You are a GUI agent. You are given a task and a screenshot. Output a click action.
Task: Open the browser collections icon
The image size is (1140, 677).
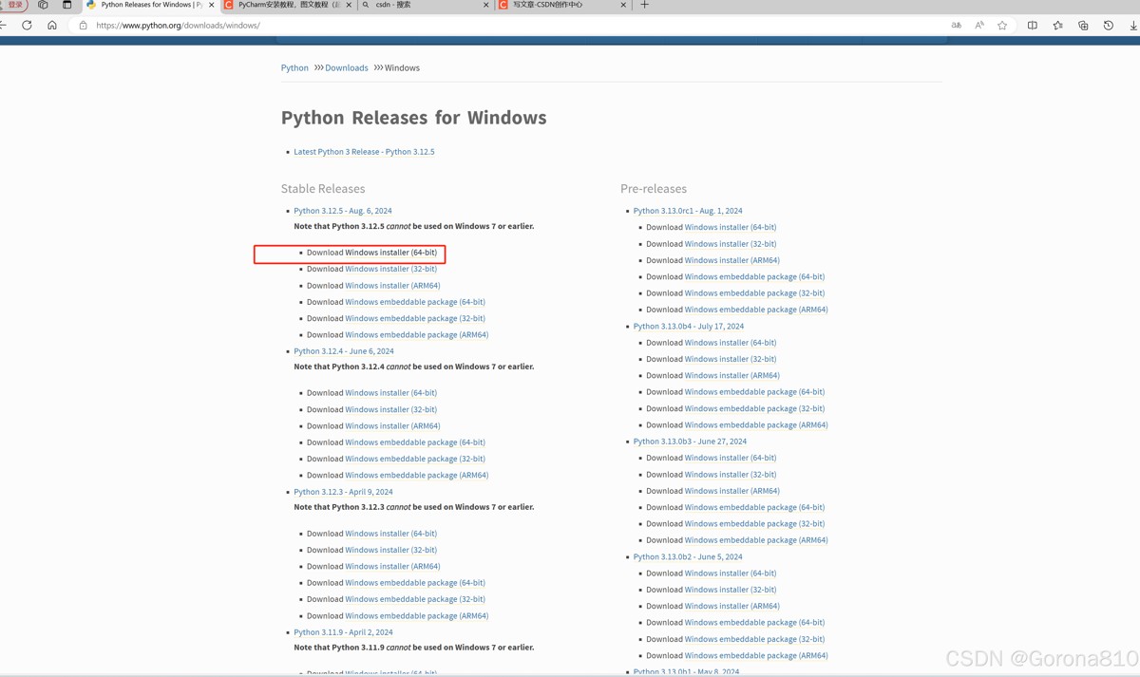(1083, 26)
